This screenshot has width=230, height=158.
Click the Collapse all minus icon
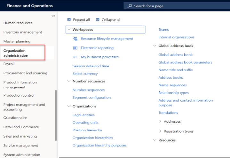98,19
